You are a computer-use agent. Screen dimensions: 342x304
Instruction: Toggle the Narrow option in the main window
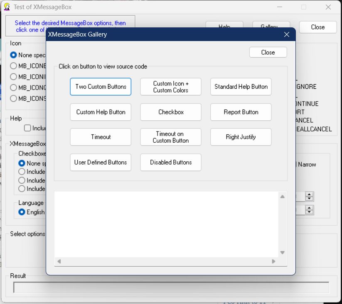[x=307, y=164]
